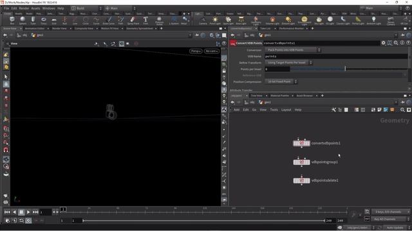Select the Grid shelf tool
This screenshot has width=412, height=231.
tap(54, 21)
